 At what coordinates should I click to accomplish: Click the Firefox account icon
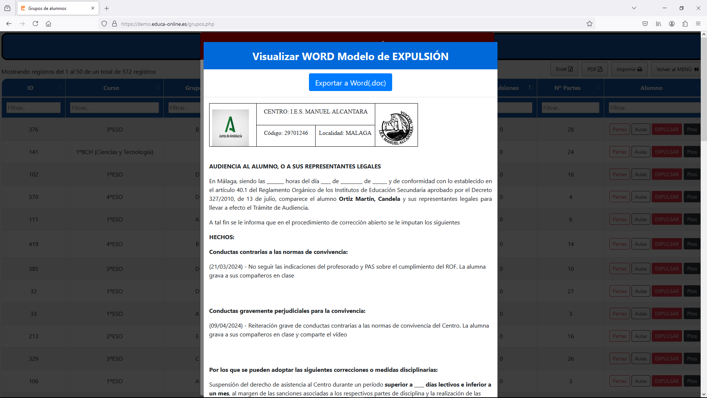click(x=672, y=24)
